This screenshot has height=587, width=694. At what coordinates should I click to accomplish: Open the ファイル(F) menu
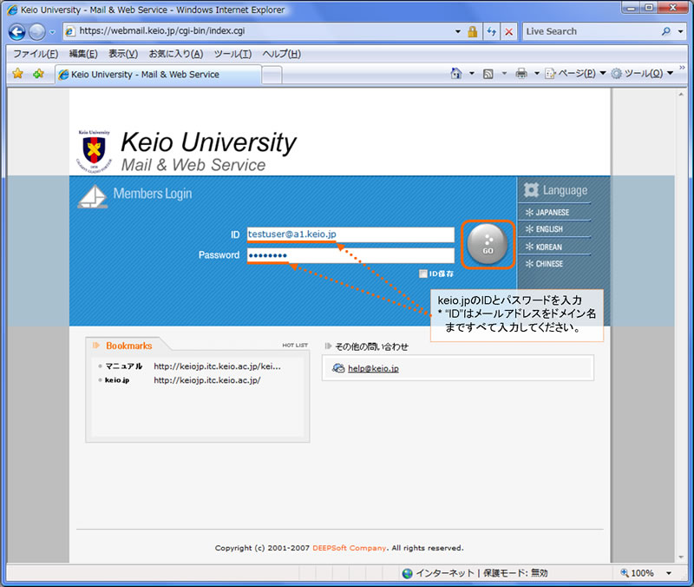click(x=35, y=54)
